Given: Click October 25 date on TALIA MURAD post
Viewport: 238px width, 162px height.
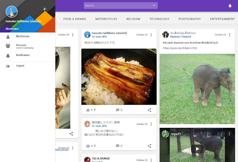Looking at the screenshot, I should click(142, 160).
